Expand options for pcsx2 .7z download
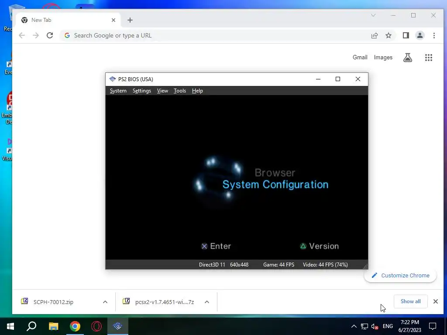The image size is (447, 335). pos(207,302)
